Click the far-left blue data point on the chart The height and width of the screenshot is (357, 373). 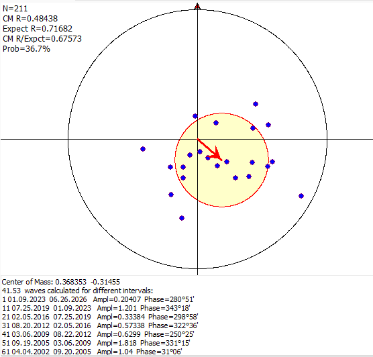(143, 149)
